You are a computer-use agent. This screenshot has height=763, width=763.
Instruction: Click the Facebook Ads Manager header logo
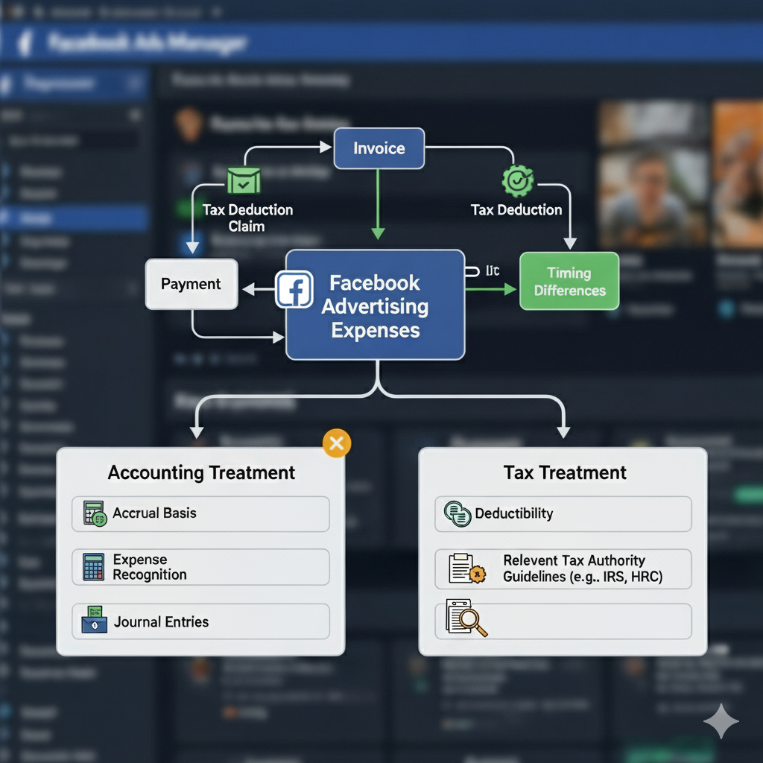pos(25,42)
